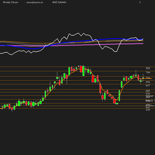
Task: Click the 'BSE 526666' symbol label
Action: 59,2
